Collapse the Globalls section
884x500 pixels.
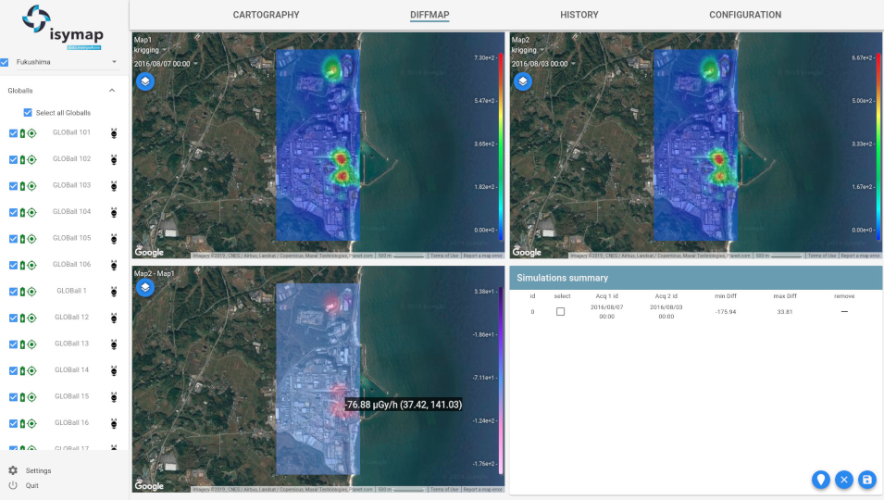(112, 91)
